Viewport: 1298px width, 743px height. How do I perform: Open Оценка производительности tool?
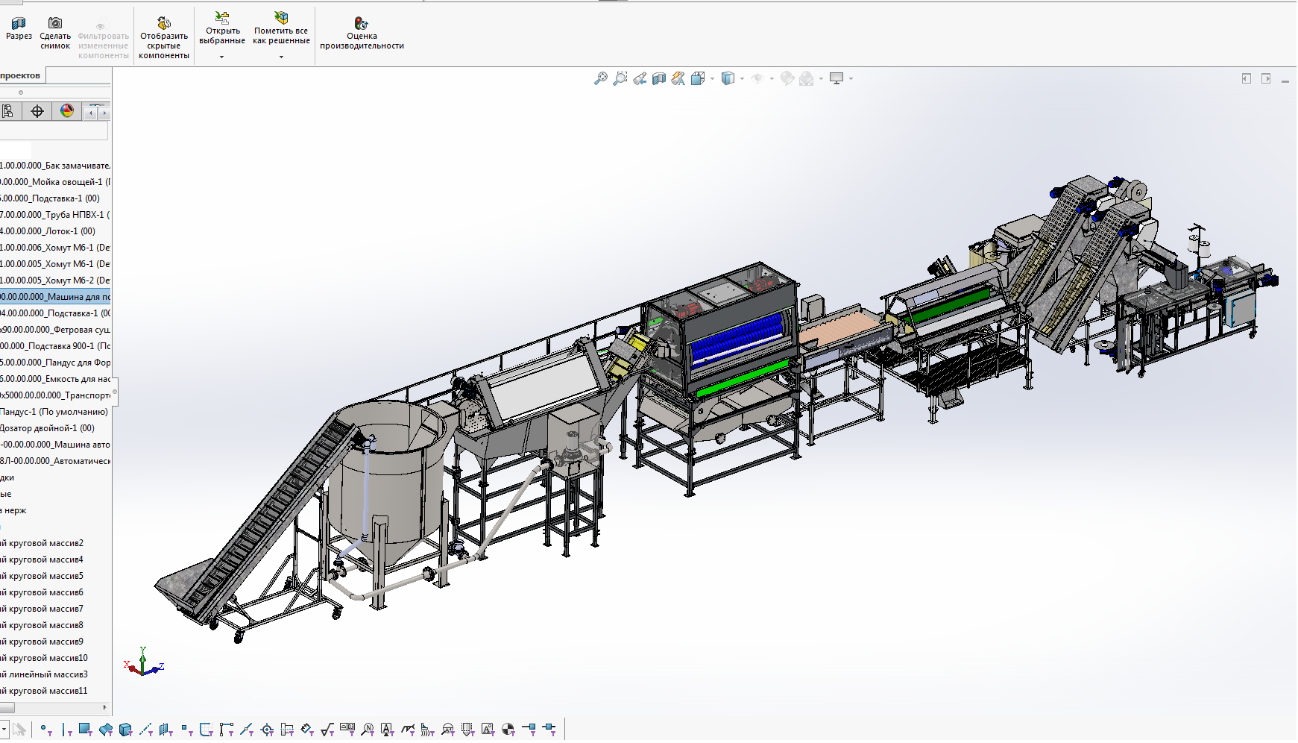362,34
